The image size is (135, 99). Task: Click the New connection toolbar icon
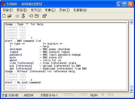click(x=4, y=16)
